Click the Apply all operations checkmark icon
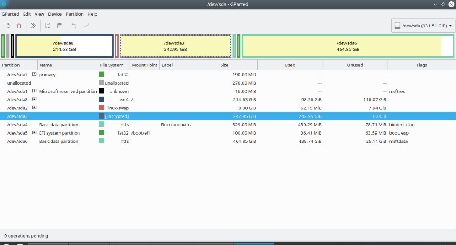The width and height of the screenshot is (456, 245). click(x=86, y=26)
